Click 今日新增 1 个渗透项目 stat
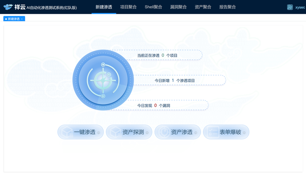This screenshot has height=174, width=306. 175,80
